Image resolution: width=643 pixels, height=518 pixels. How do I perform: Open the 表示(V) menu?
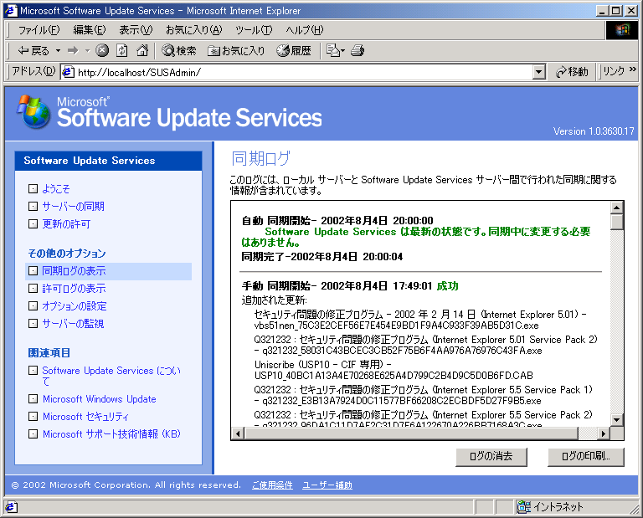[136, 30]
